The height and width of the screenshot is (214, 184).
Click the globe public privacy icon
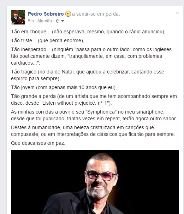click(58, 21)
